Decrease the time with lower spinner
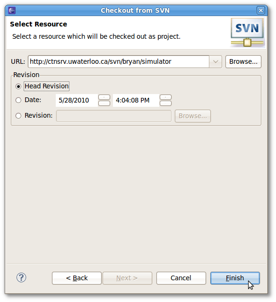The width and height of the screenshot is (276, 302). tap(165, 103)
